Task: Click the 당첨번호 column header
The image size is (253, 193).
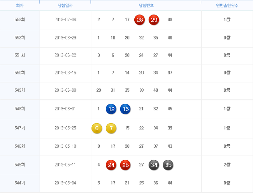Action: click(146, 5)
